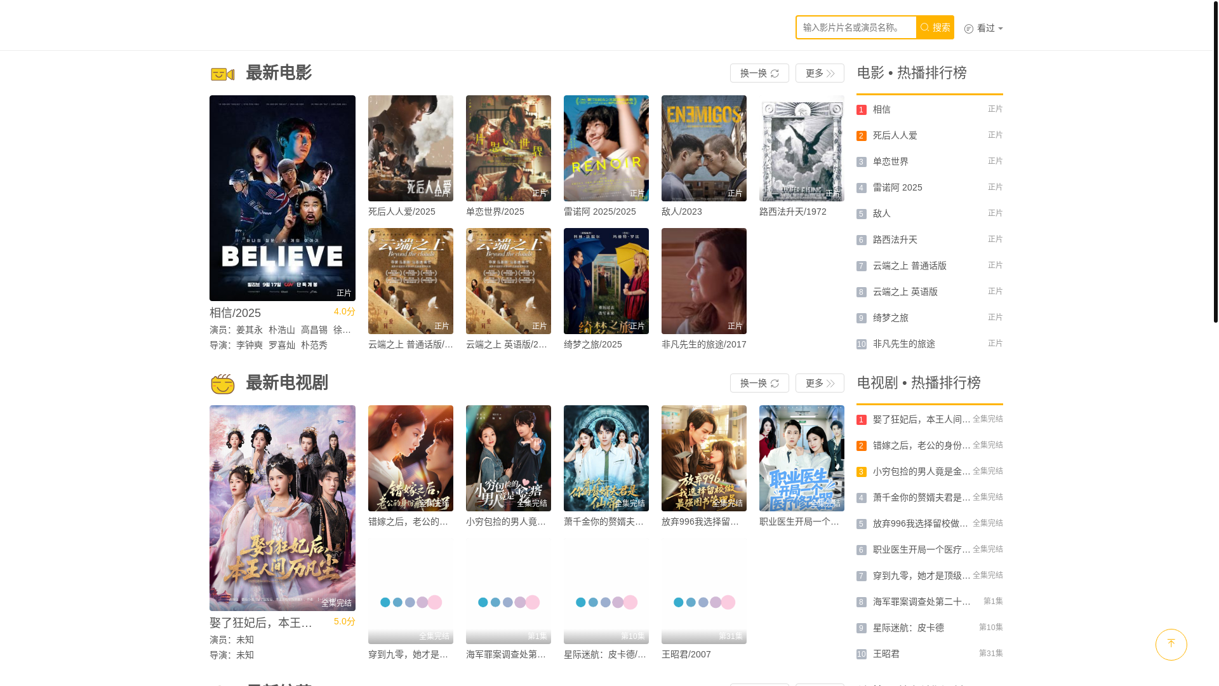The image size is (1219, 686).
Task: Open the ENEMIGOS movie poster
Action: [x=703, y=148]
